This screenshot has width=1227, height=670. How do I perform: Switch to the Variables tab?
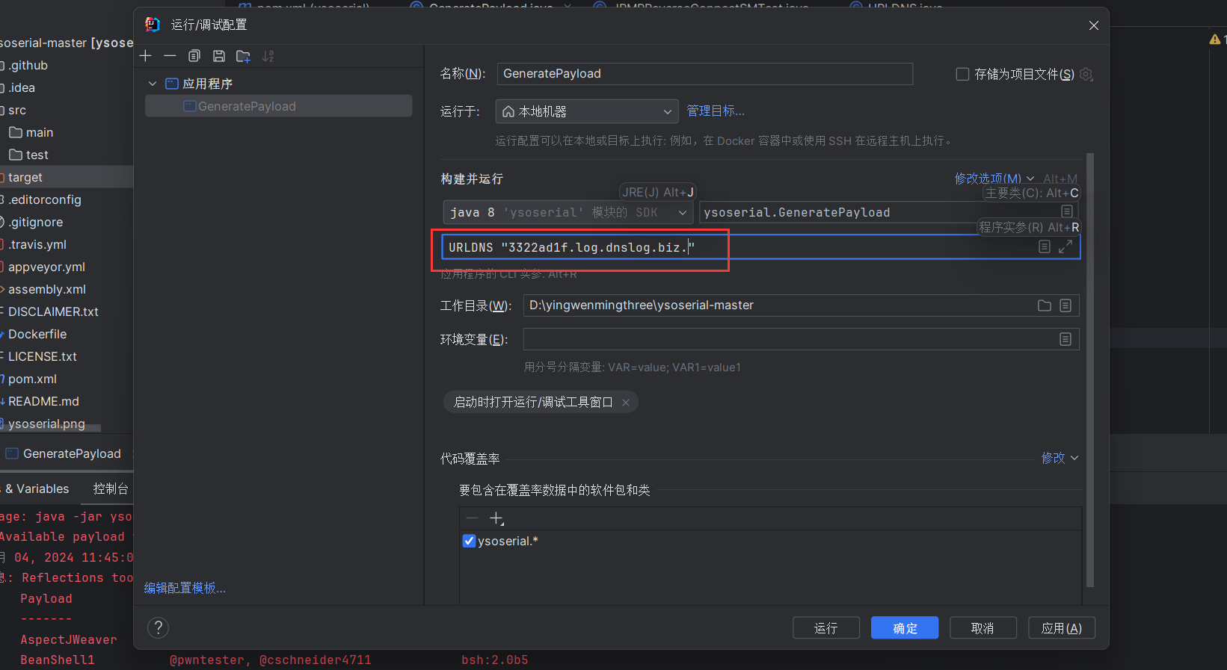[37, 488]
